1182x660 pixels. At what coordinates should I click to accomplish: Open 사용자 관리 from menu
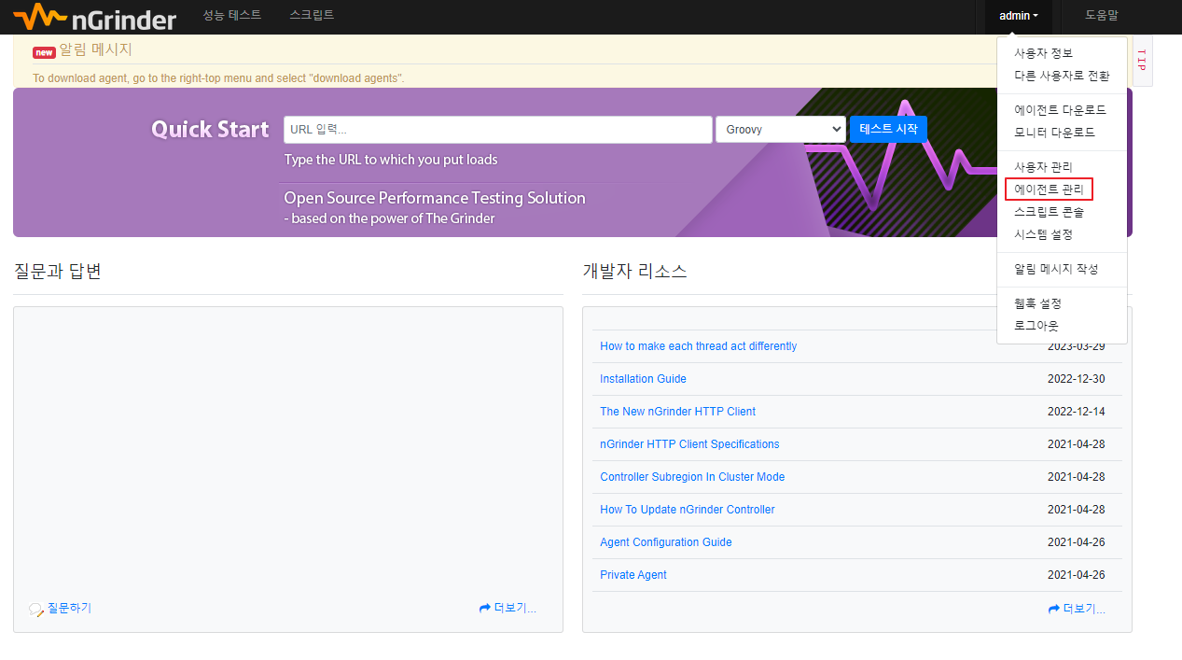tap(1043, 167)
